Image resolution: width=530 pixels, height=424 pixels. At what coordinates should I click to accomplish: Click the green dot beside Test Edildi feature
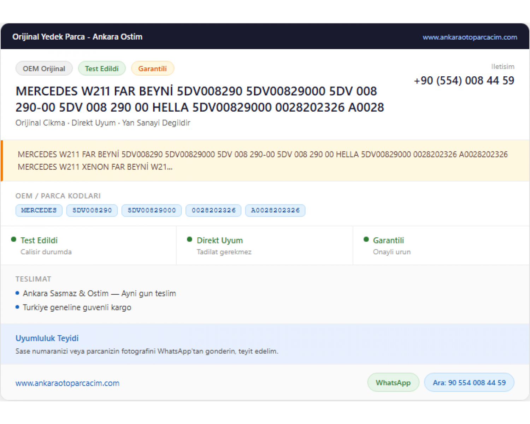click(x=14, y=239)
